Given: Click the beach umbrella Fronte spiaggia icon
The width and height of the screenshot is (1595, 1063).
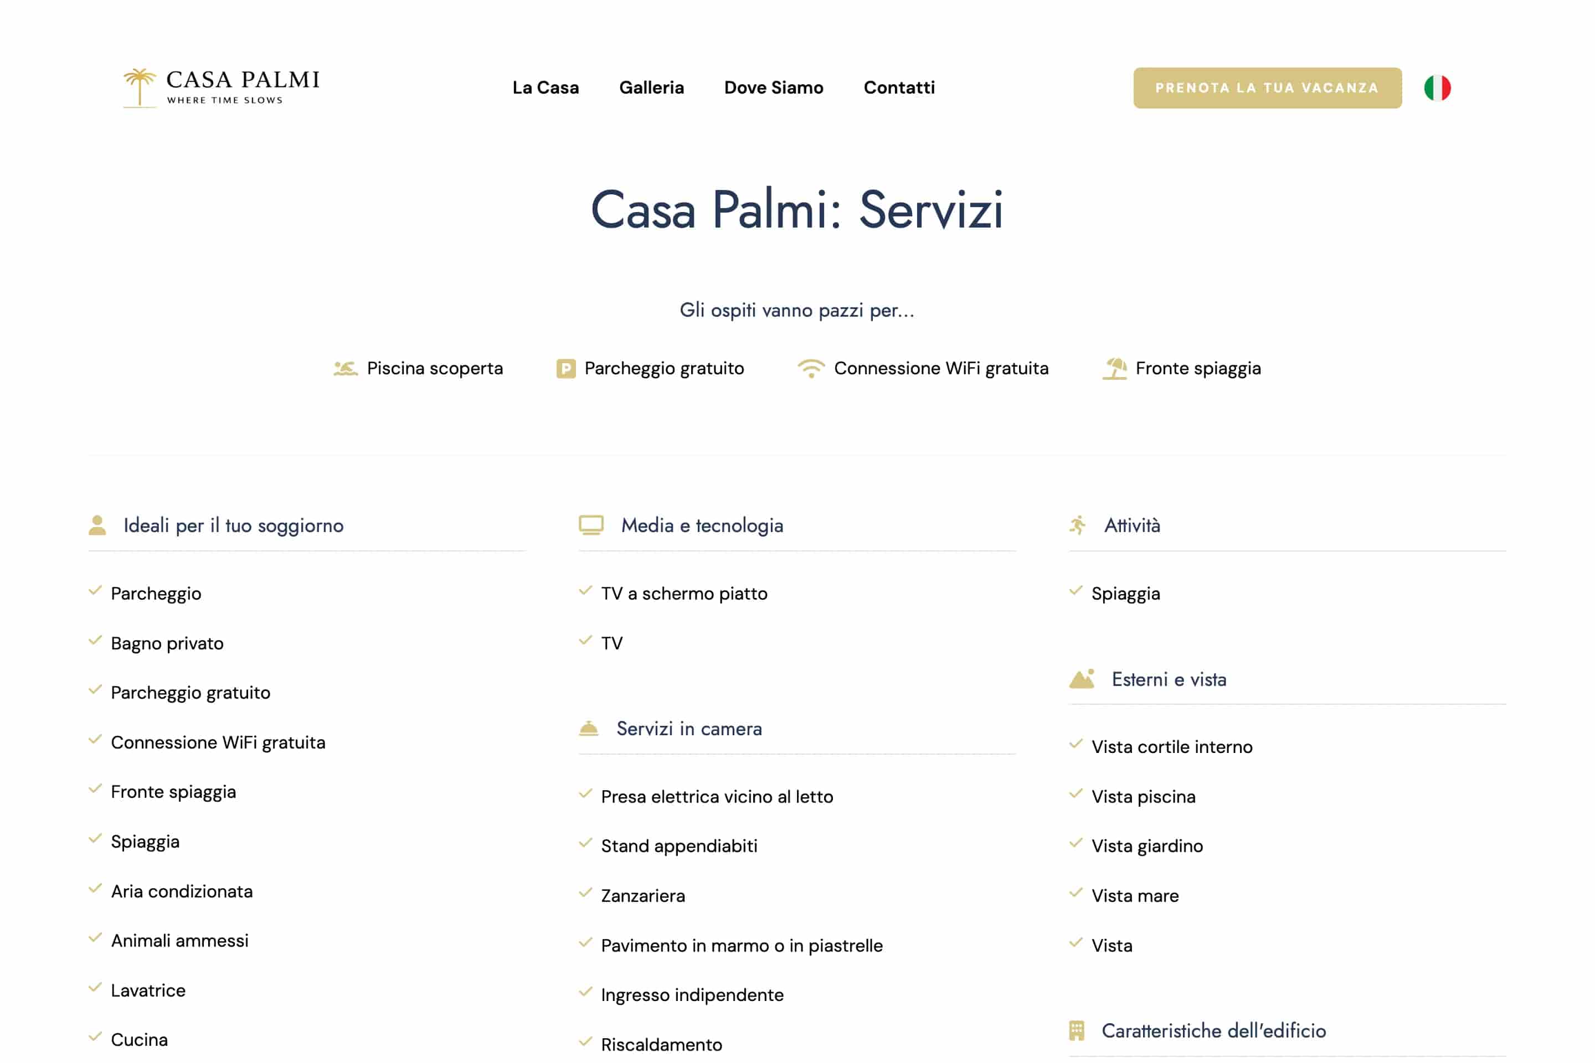Looking at the screenshot, I should pos(1115,368).
